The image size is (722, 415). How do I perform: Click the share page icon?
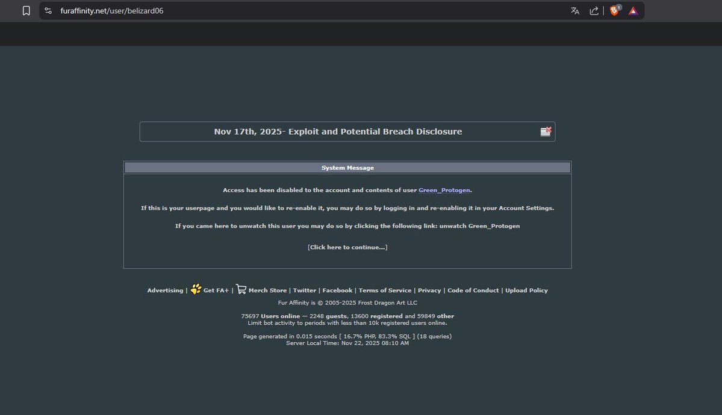pos(594,11)
